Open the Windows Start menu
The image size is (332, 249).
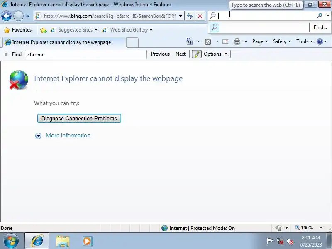(x=11, y=241)
